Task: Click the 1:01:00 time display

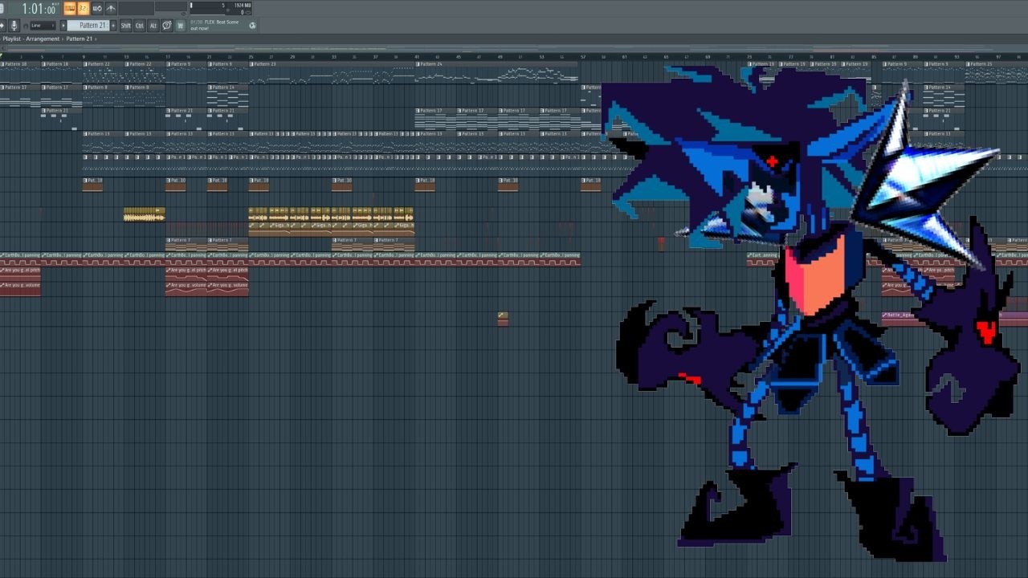Action: click(x=39, y=9)
